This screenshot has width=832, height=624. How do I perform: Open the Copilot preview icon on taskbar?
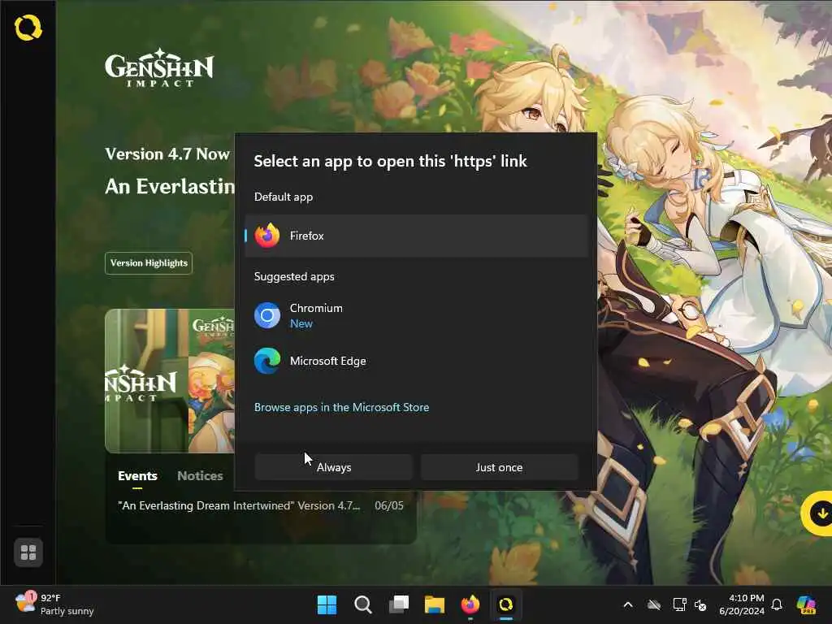click(x=807, y=604)
